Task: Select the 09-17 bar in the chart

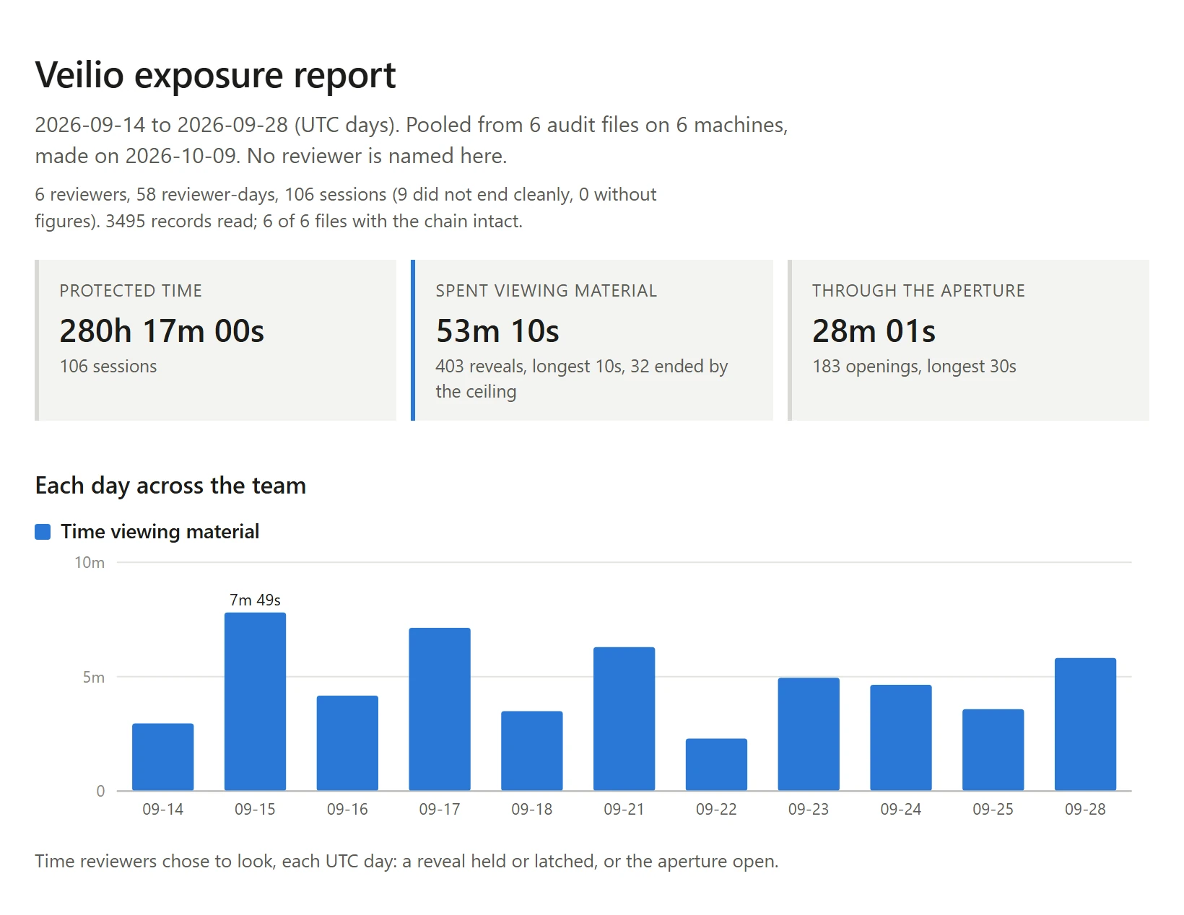Action: click(440, 709)
